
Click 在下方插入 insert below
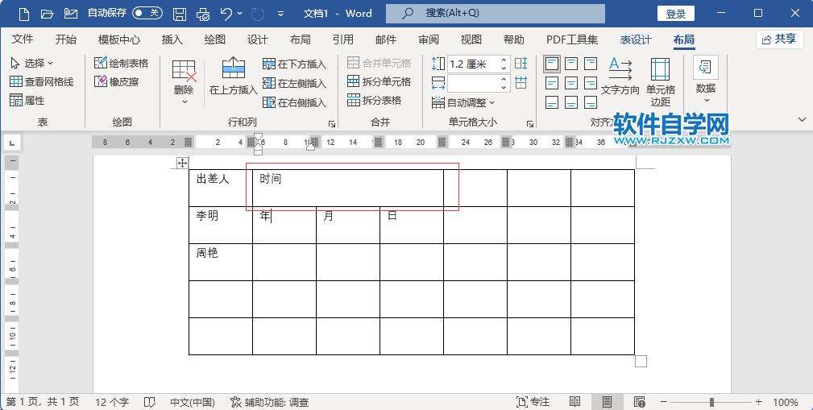(295, 64)
